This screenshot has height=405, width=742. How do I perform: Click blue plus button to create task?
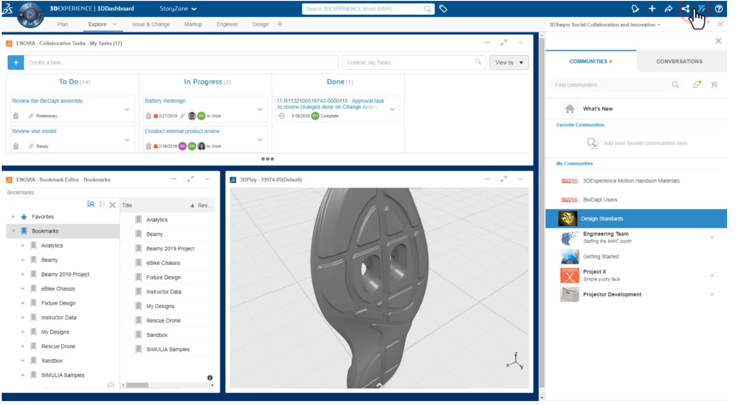[16, 63]
